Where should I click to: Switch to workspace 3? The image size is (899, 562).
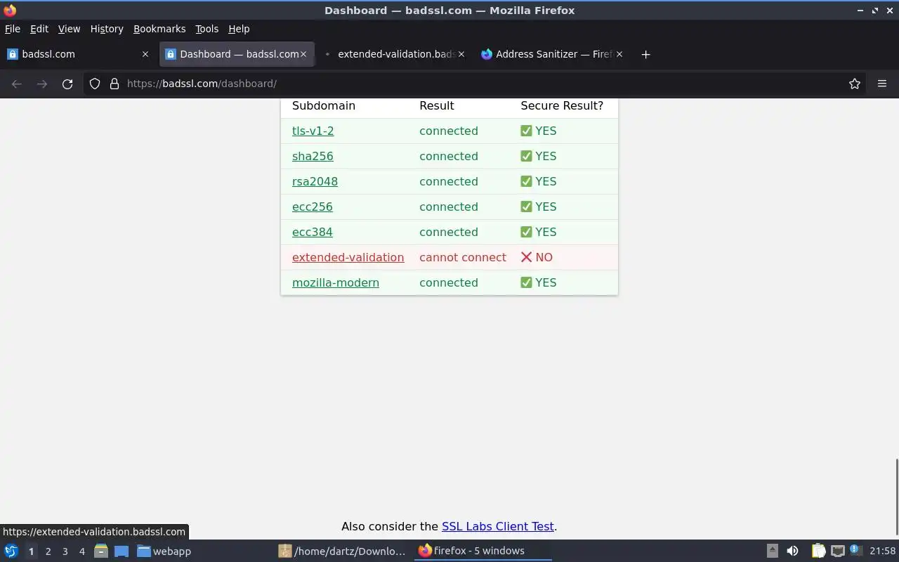click(65, 551)
